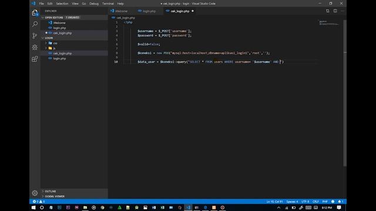This screenshot has height=211, width=376.
Task: Click the feedback smiley in status bar
Action: pos(333,202)
